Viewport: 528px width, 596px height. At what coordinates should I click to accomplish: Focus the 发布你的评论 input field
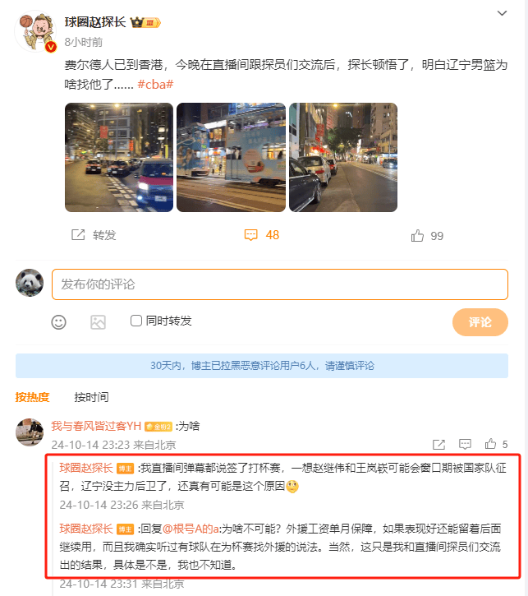point(280,284)
